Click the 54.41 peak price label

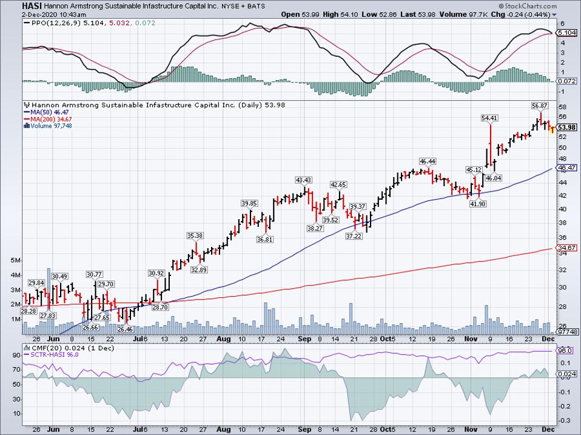pos(489,118)
